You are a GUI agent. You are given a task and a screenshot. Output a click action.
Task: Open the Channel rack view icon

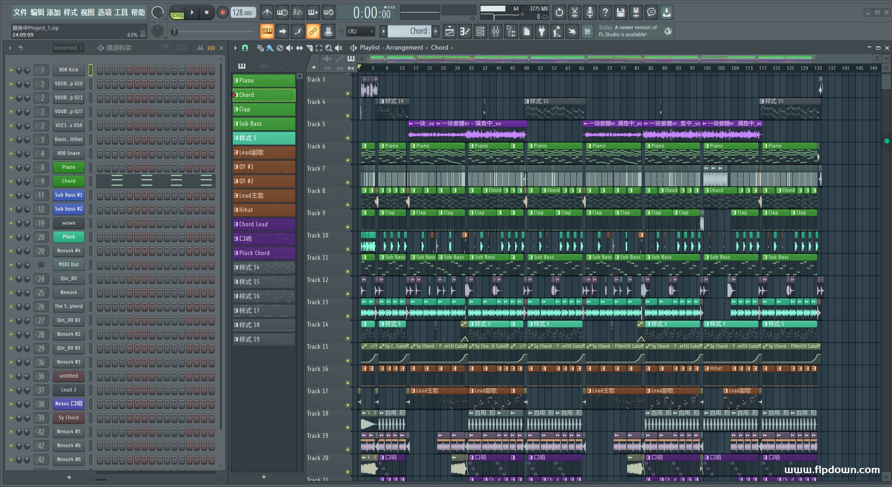point(480,32)
